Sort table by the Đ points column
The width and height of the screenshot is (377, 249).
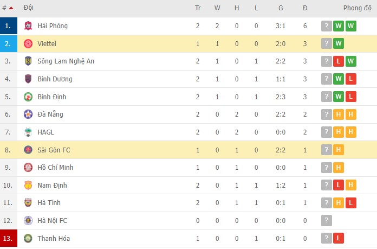coord(305,8)
